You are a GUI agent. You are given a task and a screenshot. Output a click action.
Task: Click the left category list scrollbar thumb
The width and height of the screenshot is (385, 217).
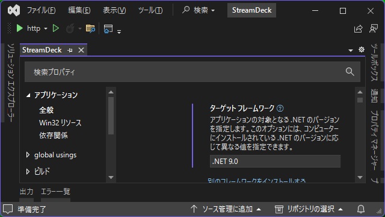(111, 116)
